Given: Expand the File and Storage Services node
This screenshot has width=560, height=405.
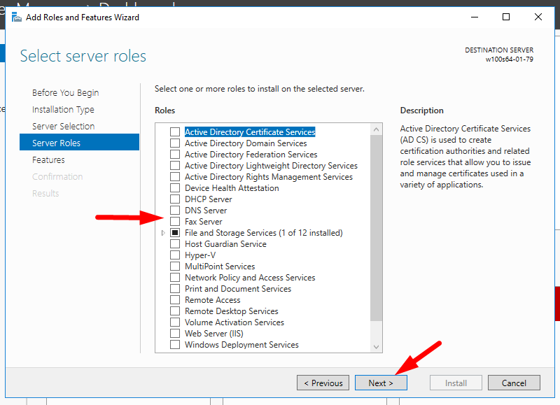Looking at the screenshot, I should tap(164, 233).
